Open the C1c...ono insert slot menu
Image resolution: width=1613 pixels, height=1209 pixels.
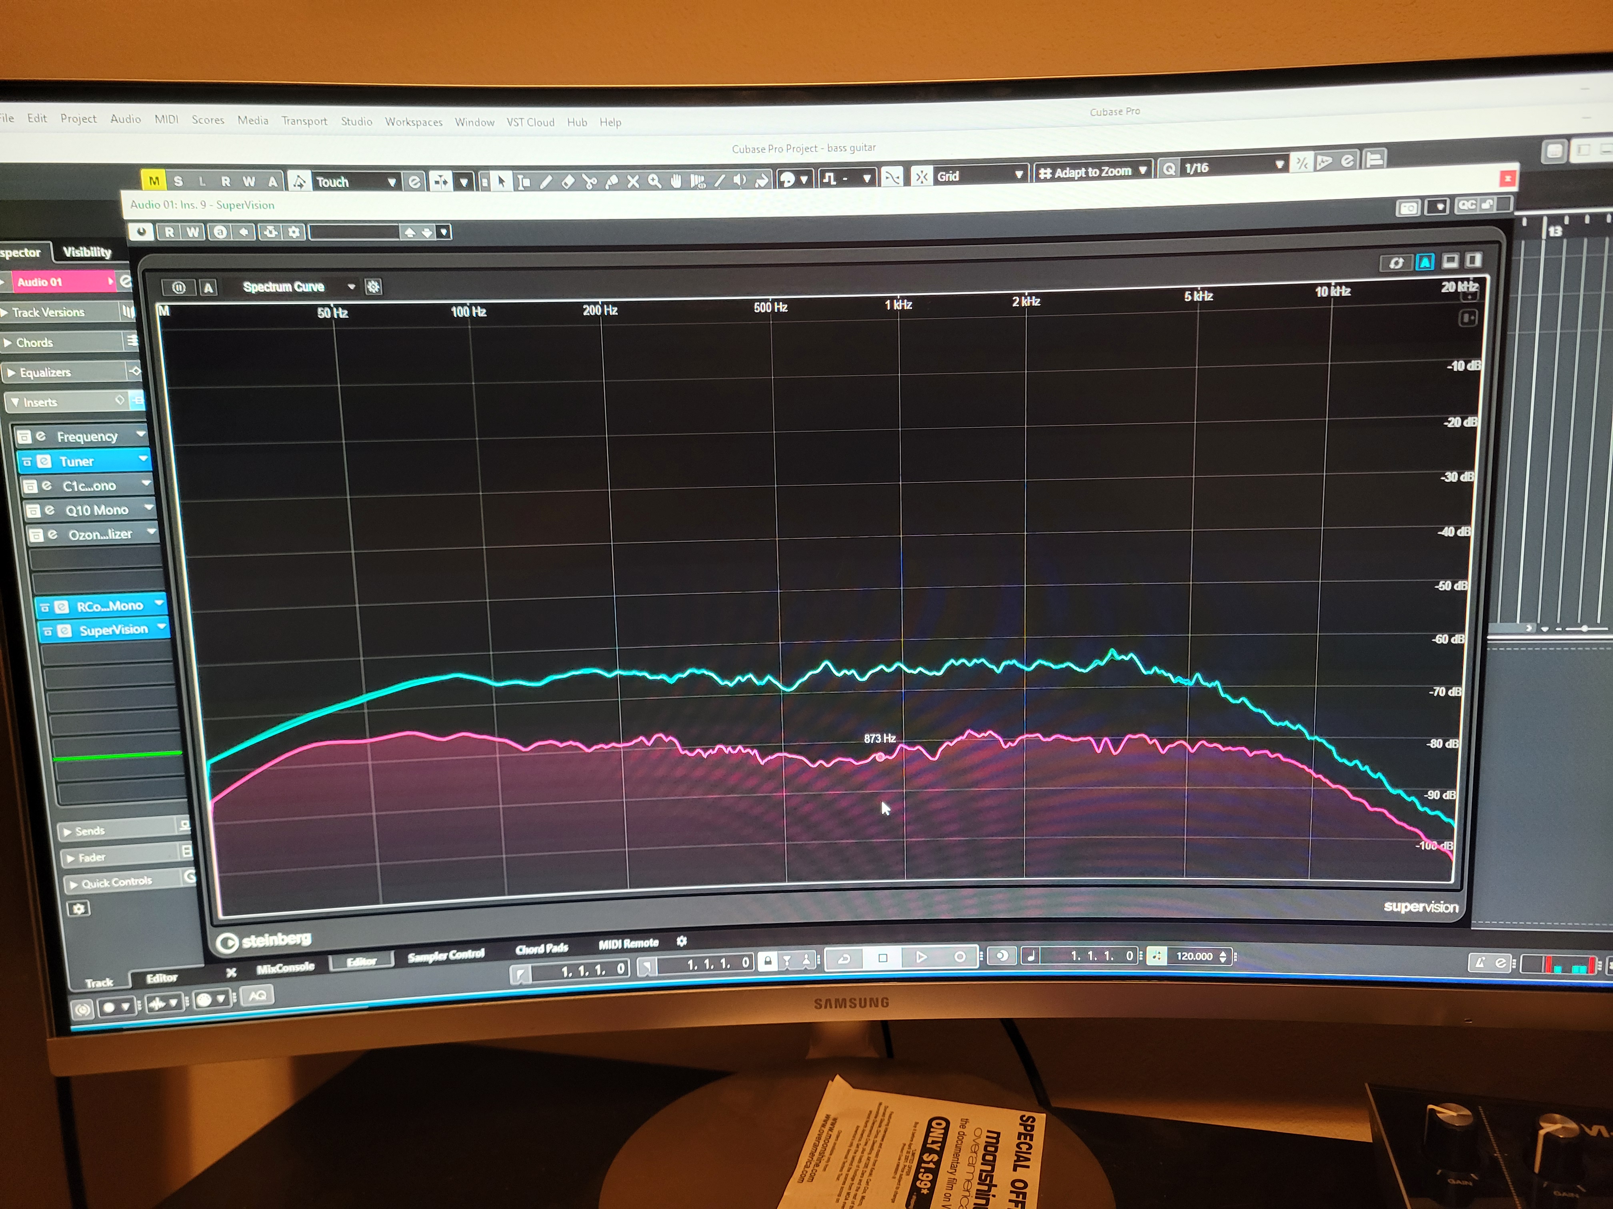146,483
